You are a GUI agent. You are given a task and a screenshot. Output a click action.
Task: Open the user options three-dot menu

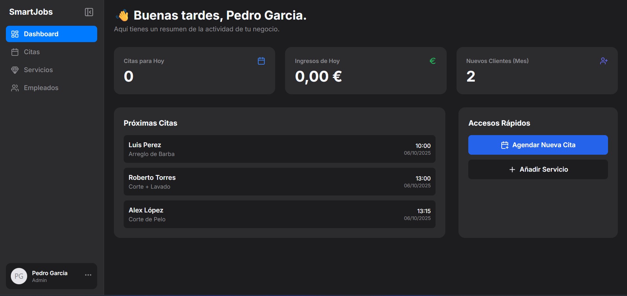pyautogui.click(x=88, y=275)
